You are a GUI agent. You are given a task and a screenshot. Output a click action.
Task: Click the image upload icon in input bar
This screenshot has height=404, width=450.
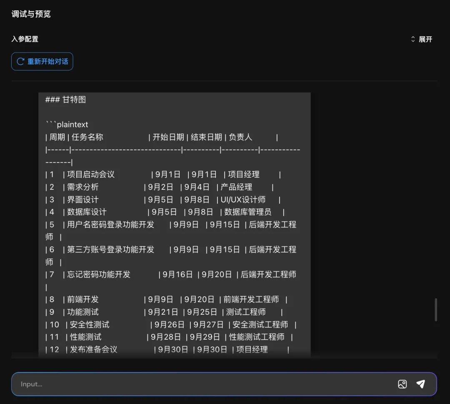click(x=402, y=384)
